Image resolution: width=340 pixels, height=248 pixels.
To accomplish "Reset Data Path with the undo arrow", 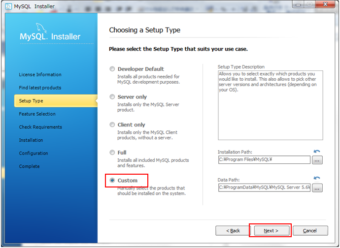I will pos(317,178).
